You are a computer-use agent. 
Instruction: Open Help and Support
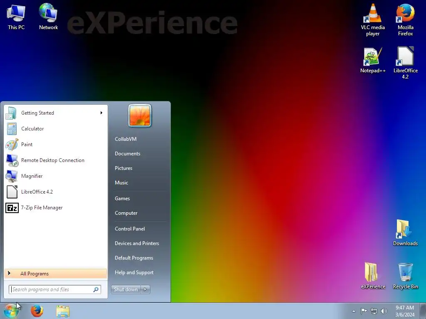click(134, 272)
